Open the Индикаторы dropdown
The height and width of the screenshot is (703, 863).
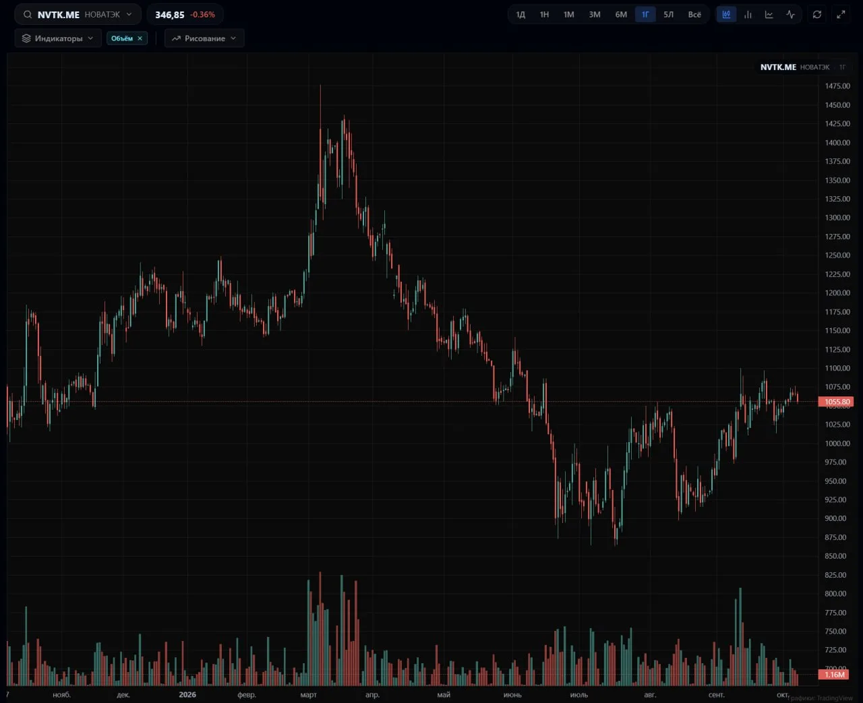(58, 38)
